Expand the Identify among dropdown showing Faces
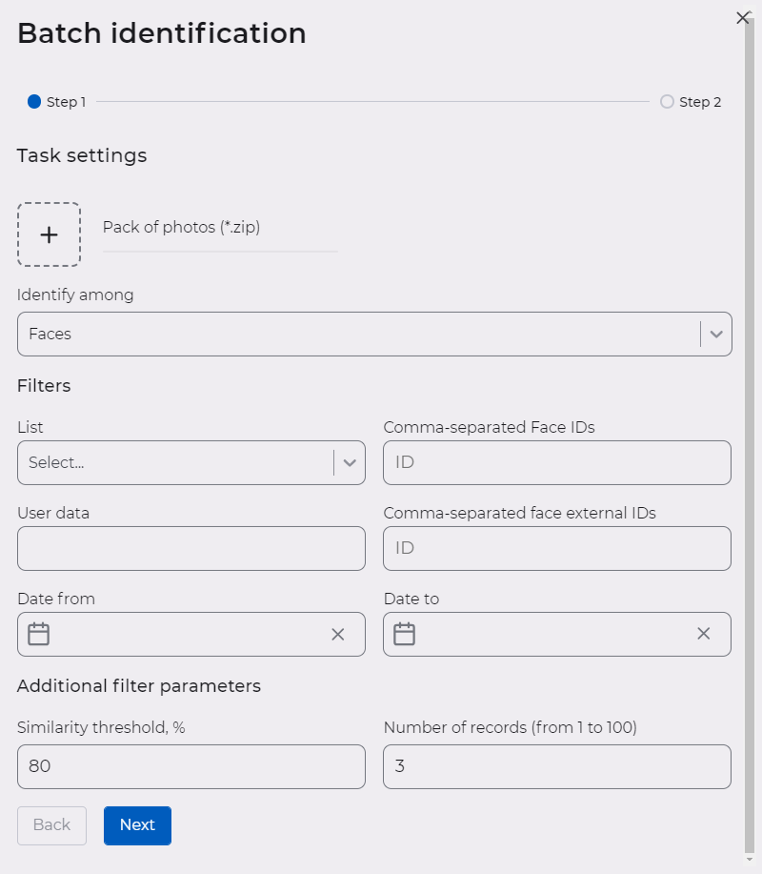Image resolution: width=762 pixels, height=874 pixels. click(x=715, y=334)
